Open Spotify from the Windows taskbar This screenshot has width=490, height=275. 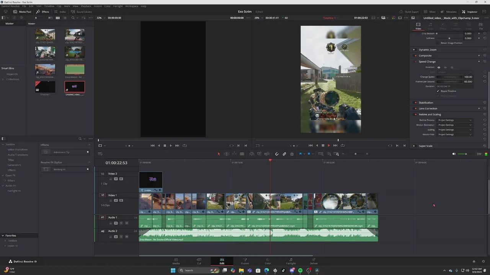pos(300,270)
